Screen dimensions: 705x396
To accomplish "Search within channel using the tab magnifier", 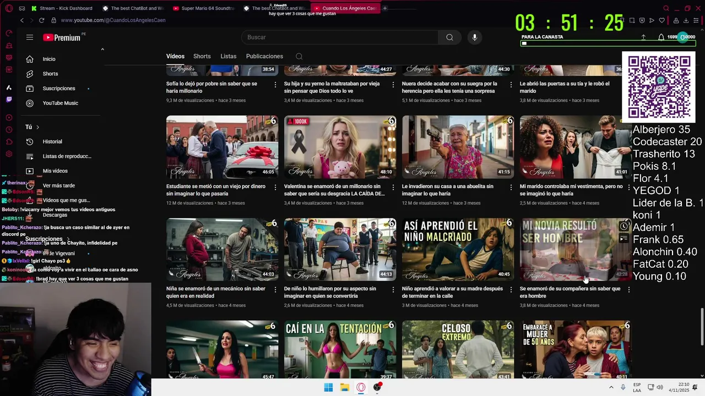I will [x=299, y=56].
